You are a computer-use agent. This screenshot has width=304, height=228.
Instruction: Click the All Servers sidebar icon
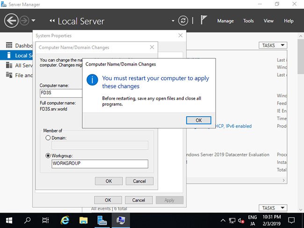click(9, 65)
